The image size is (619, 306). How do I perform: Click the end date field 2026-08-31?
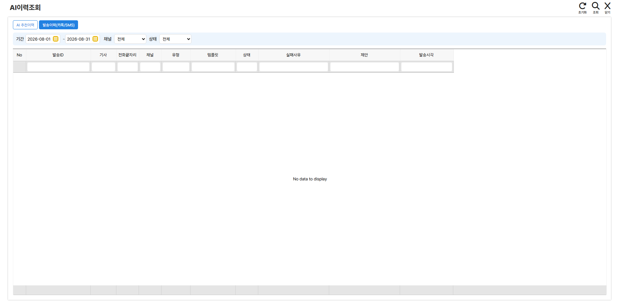pos(79,39)
